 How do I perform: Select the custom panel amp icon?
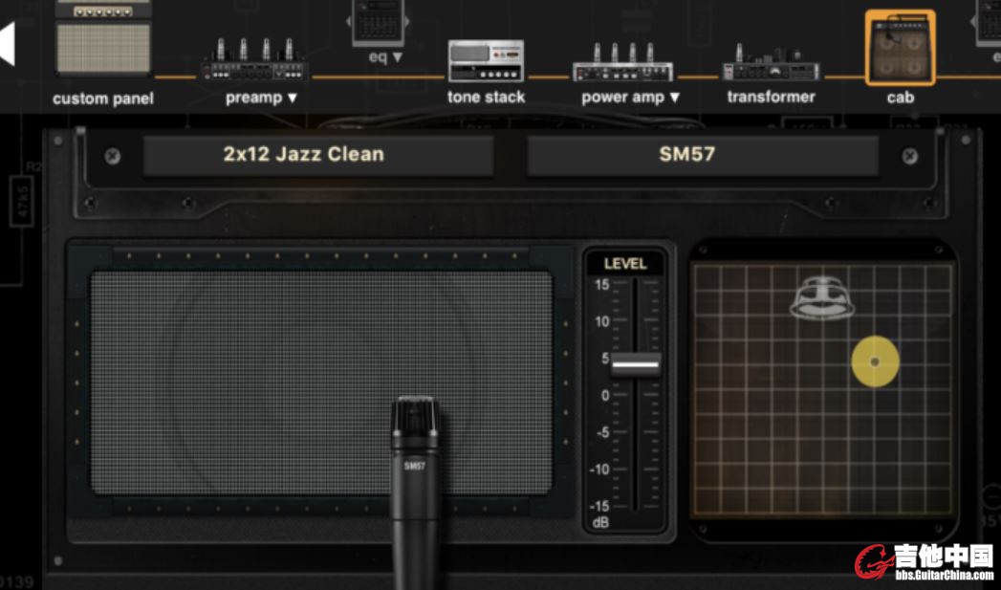tap(103, 37)
